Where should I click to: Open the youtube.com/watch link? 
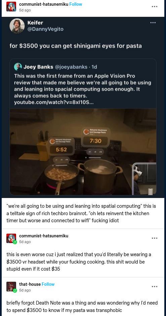[x=54, y=103]
